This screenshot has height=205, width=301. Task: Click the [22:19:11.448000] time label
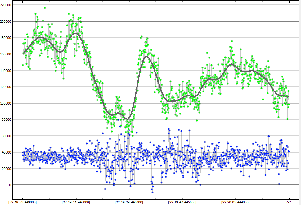76,202
